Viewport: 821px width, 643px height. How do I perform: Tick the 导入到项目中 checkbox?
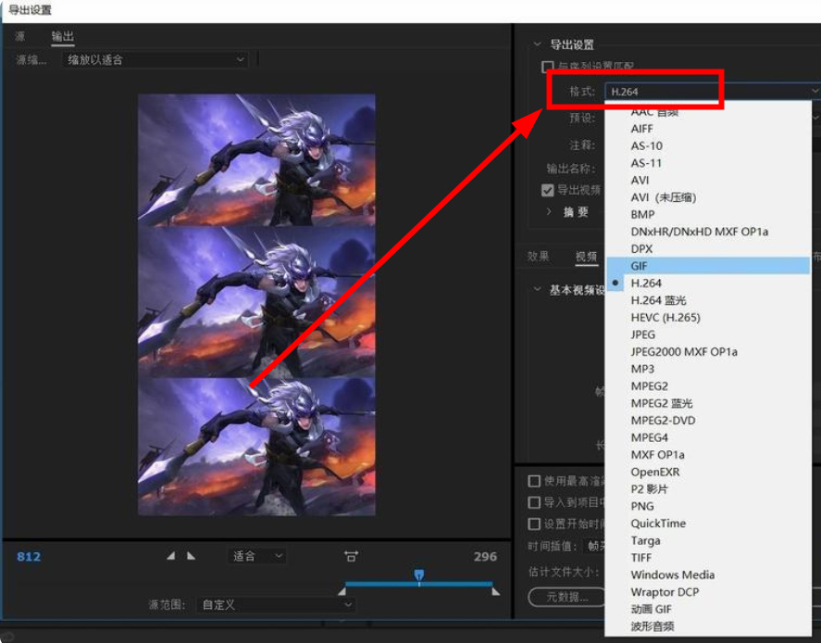(534, 502)
